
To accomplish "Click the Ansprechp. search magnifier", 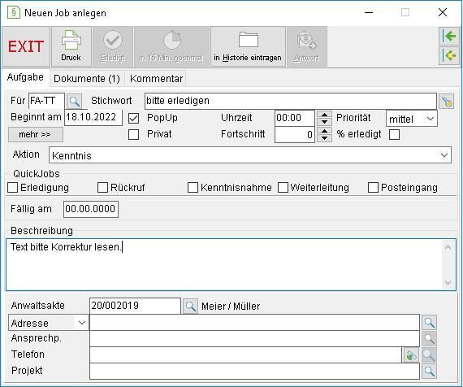I will click(429, 339).
